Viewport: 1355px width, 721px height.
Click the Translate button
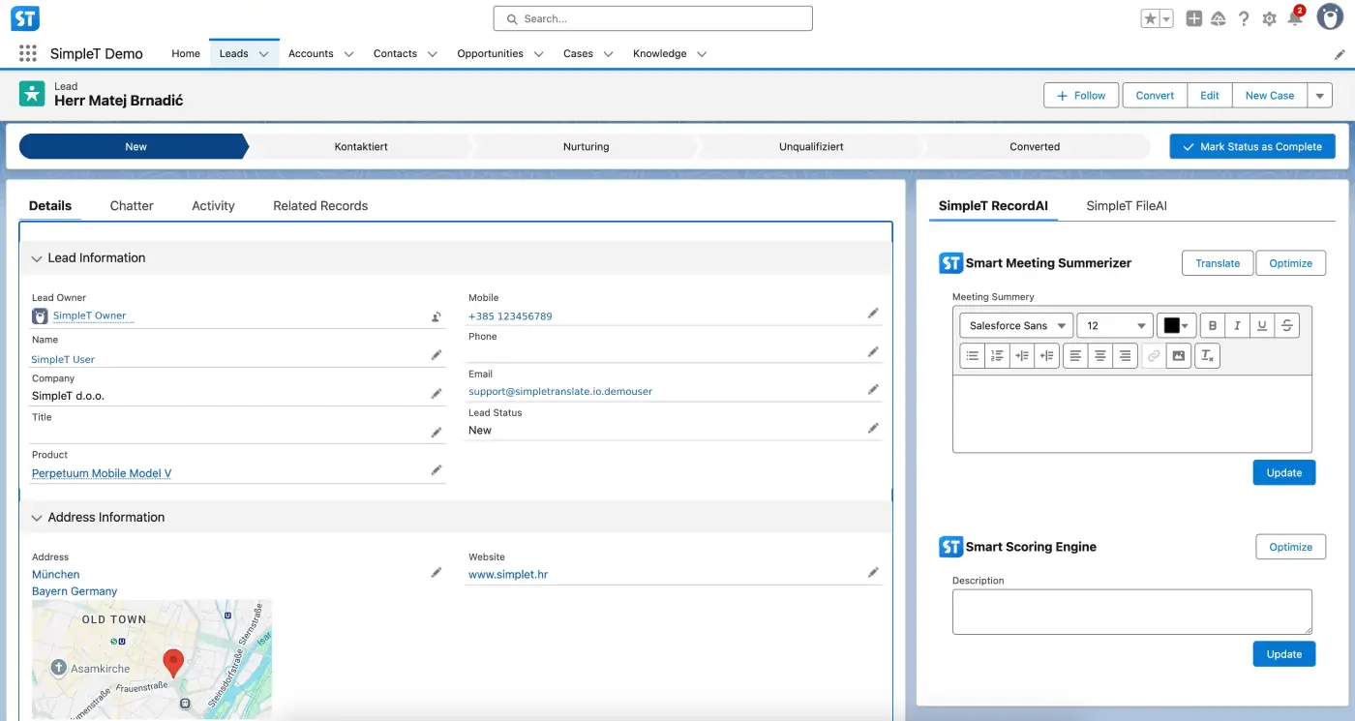tap(1218, 263)
